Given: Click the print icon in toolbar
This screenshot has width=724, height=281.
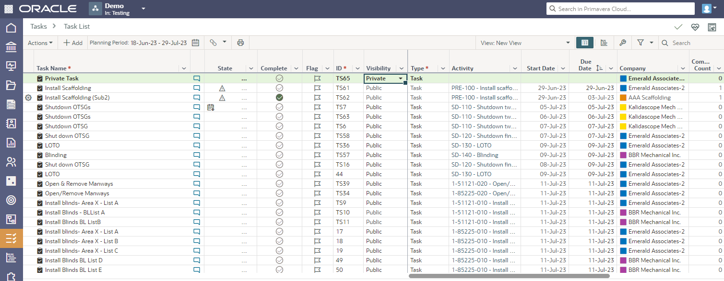Looking at the screenshot, I should click(x=240, y=43).
